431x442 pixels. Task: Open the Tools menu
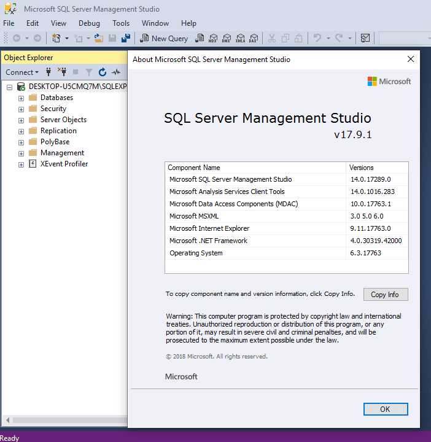(x=121, y=23)
